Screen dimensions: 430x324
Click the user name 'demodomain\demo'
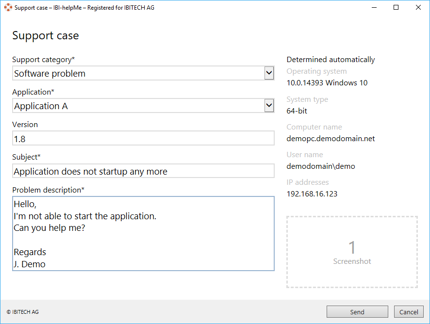[320, 166]
